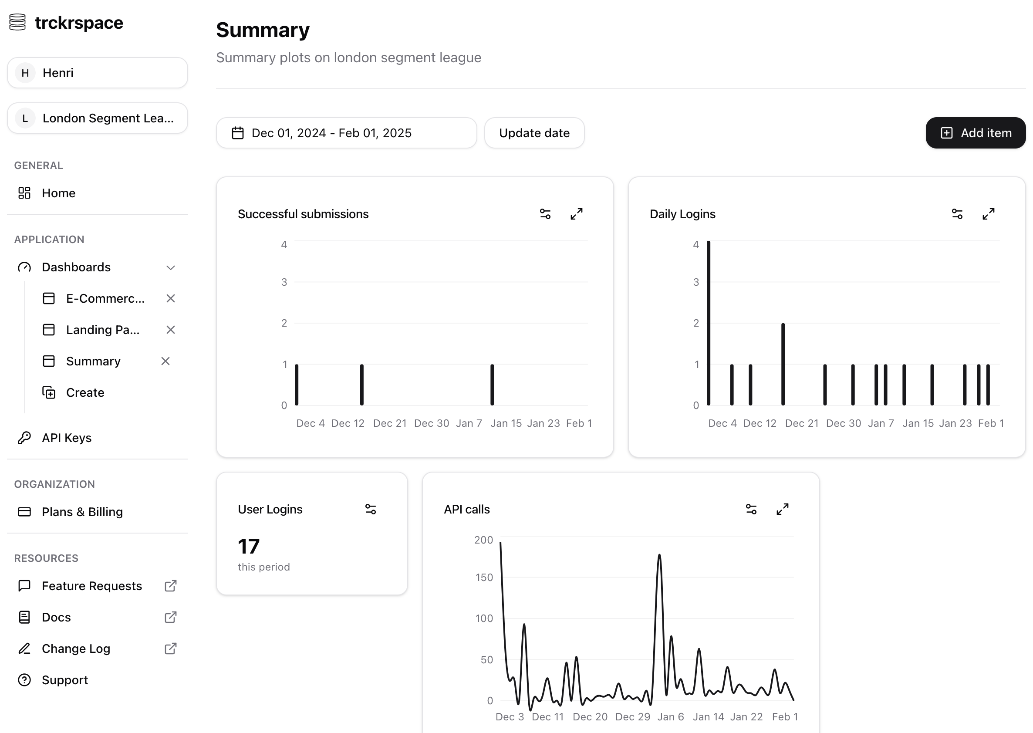Viewport: 1033px width, 733px height.
Task: Click the Docs book icon
Action: click(x=24, y=617)
